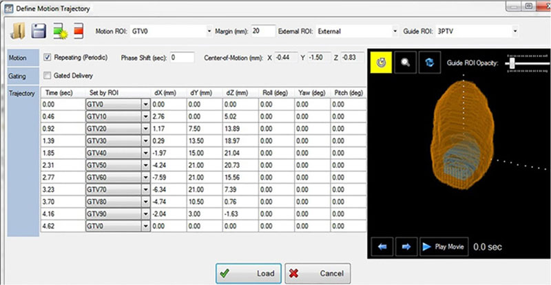Uncheck the Repeating (Periodic) checkbox
551x285 pixels.
pos(48,57)
